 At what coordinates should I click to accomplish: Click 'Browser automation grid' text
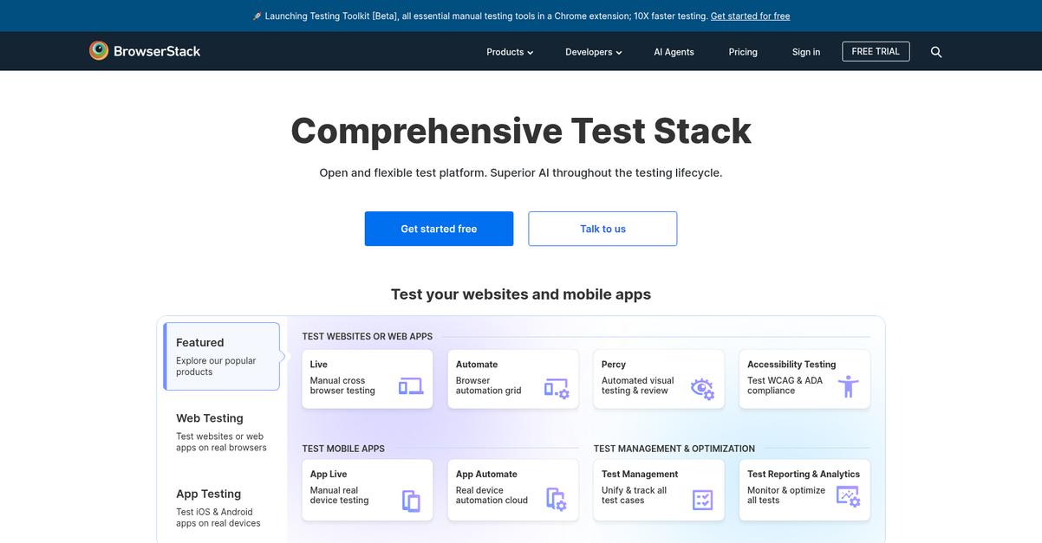(489, 385)
